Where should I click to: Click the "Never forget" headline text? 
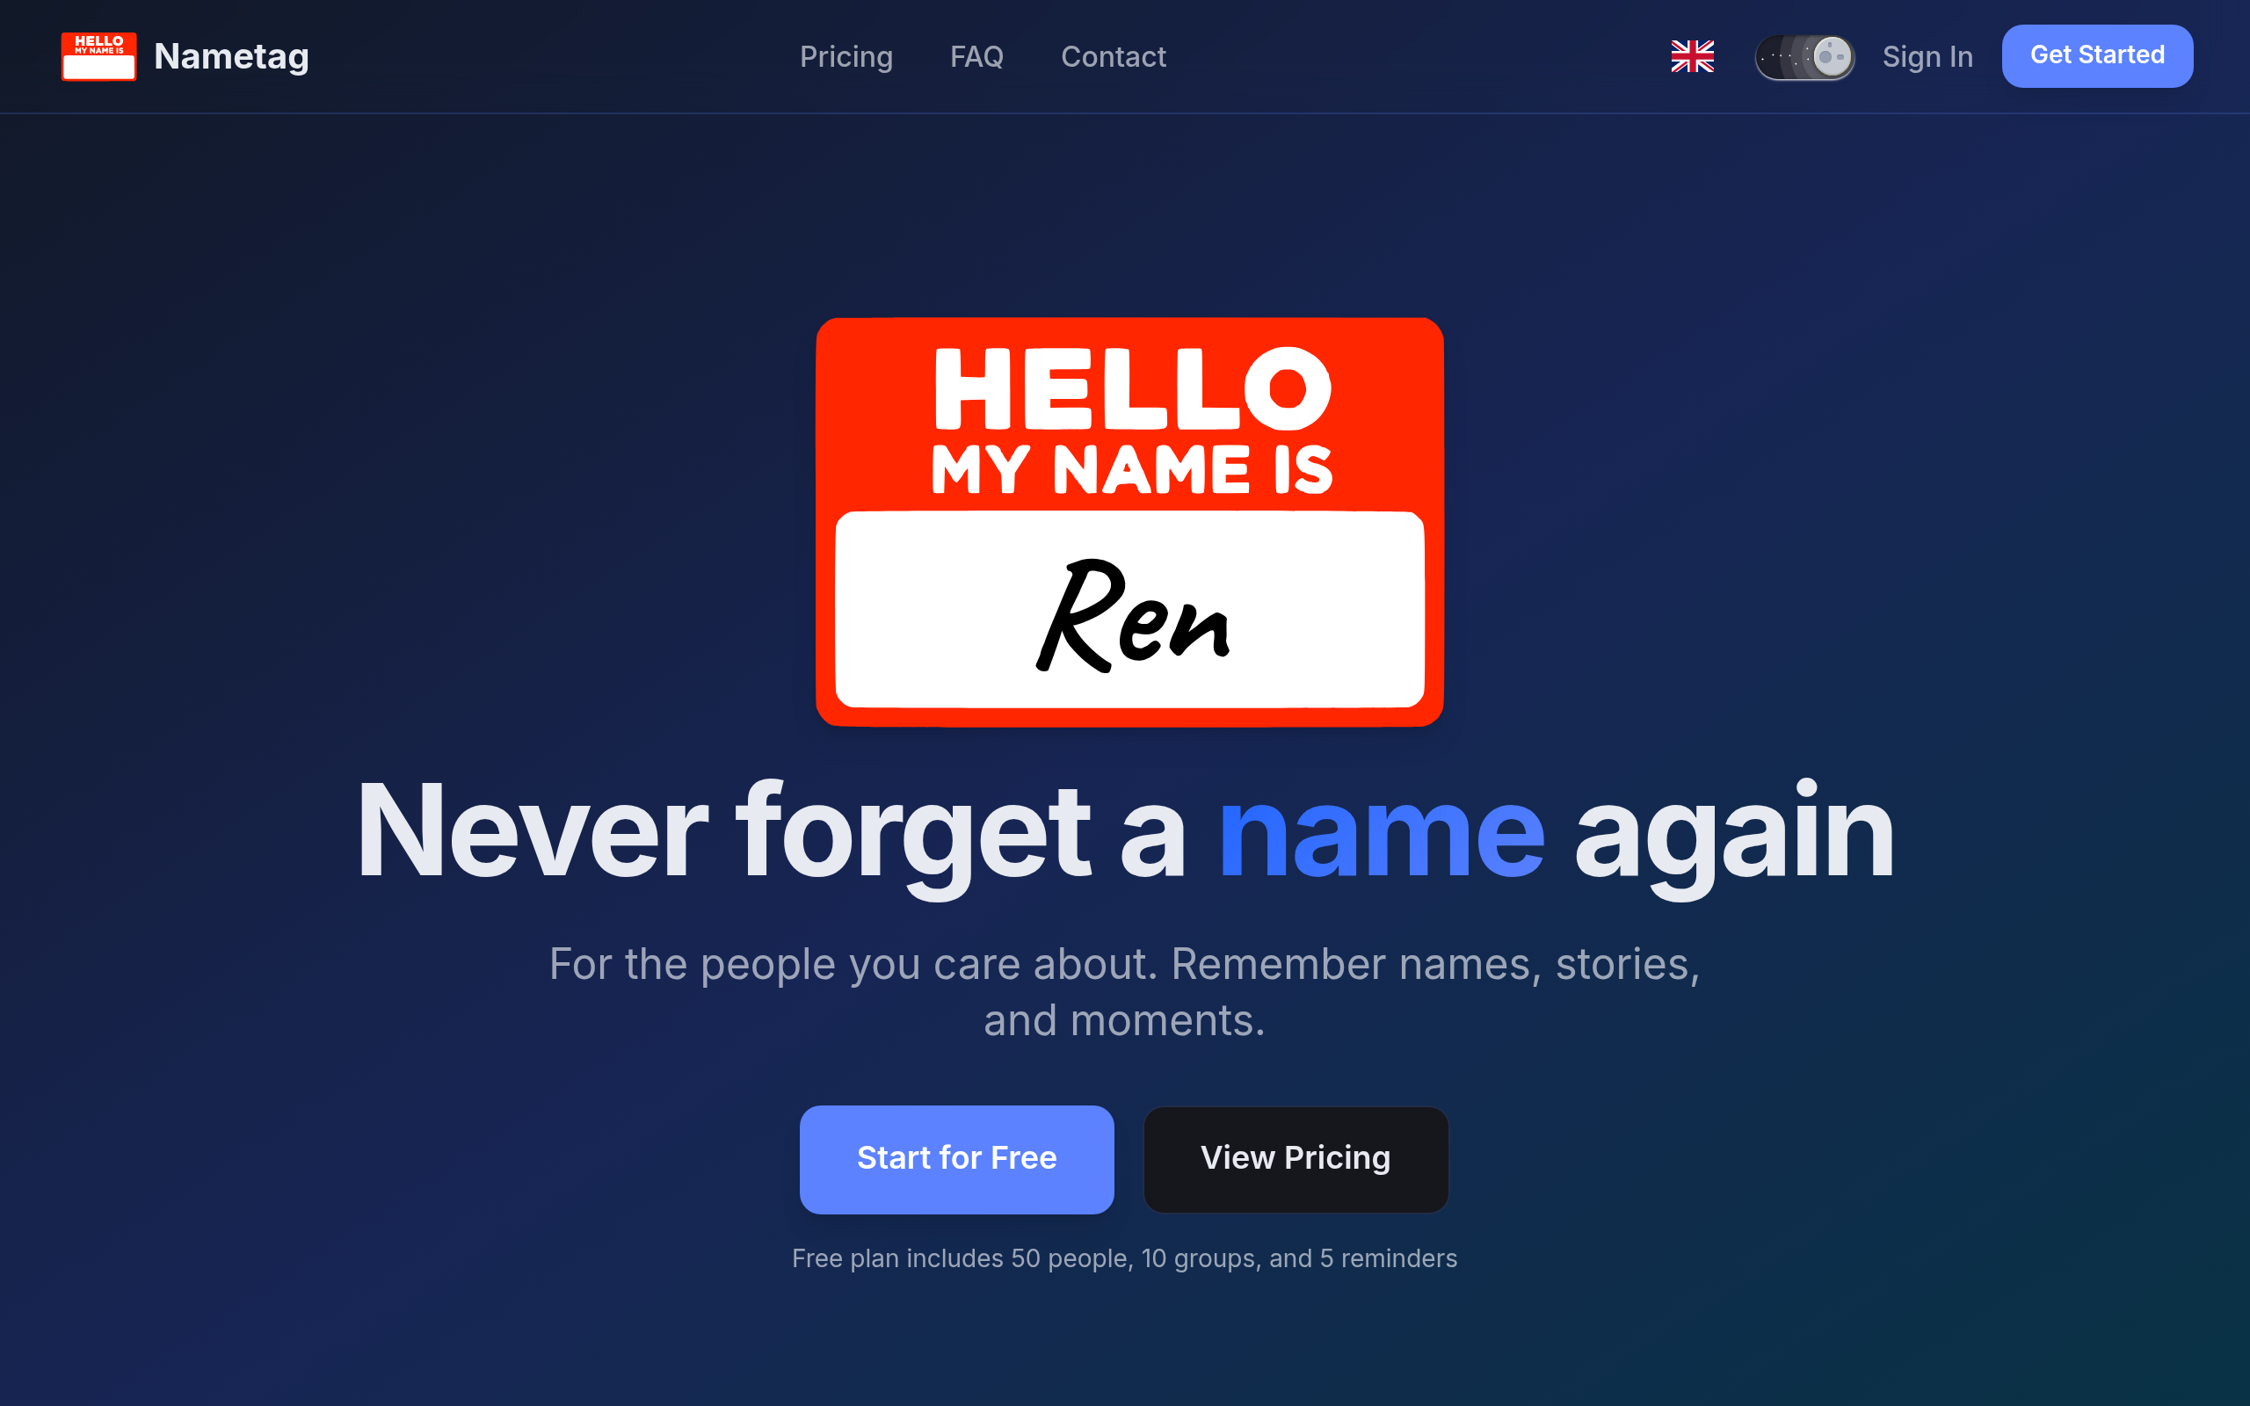pyautogui.click(x=722, y=832)
